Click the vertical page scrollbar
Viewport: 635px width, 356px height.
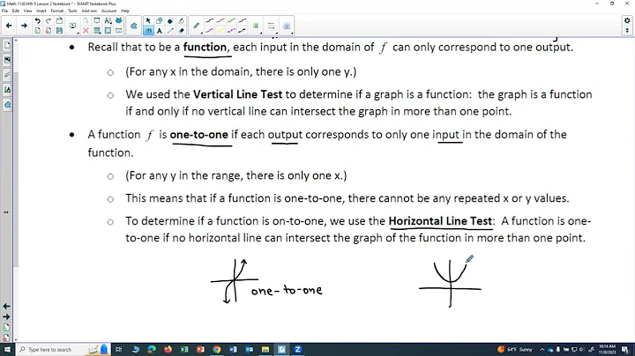pos(16,170)
